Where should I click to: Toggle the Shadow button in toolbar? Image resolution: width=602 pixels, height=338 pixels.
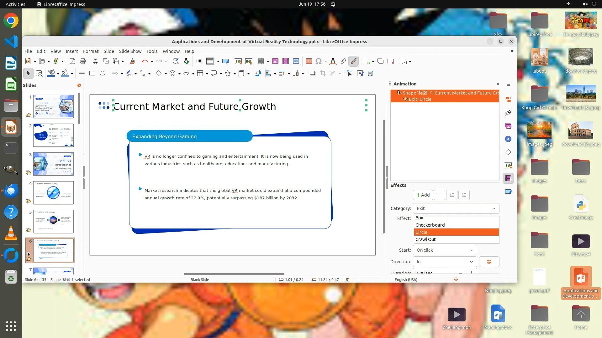(x=312, y=73)
